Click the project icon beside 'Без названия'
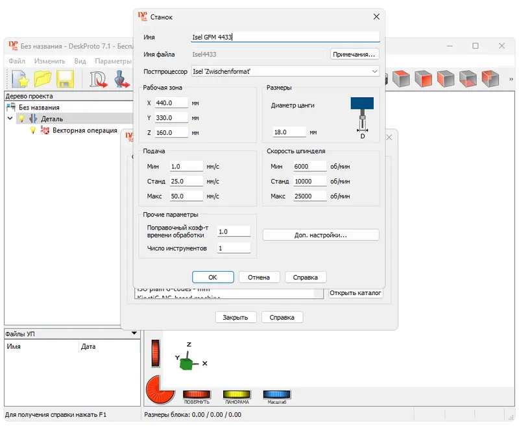The image size is (519, 426). point(11,107)
